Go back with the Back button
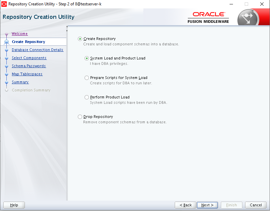 click(185, 205)
